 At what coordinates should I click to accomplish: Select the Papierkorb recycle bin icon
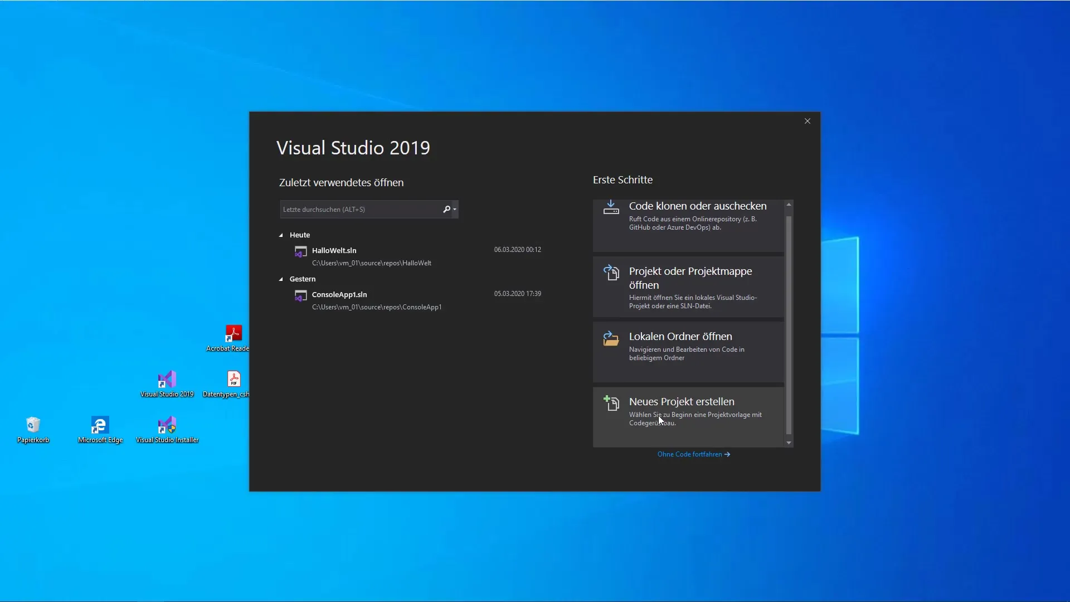pyautogui.click(x=33, y=430)
